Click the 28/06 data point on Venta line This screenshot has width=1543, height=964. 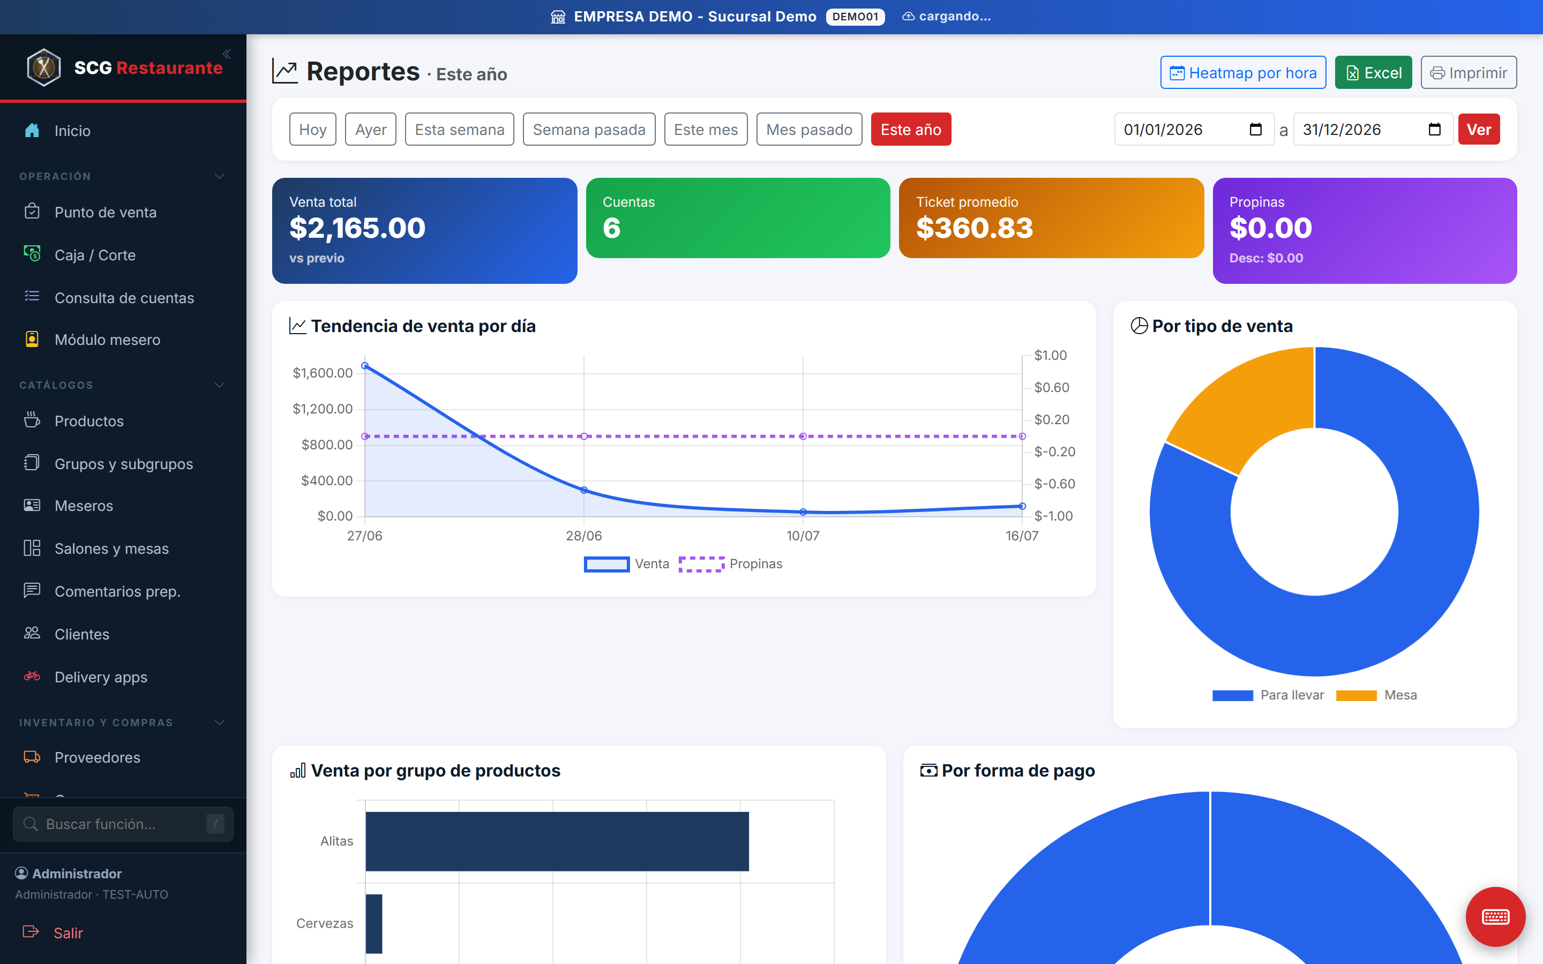coord(584,489)
